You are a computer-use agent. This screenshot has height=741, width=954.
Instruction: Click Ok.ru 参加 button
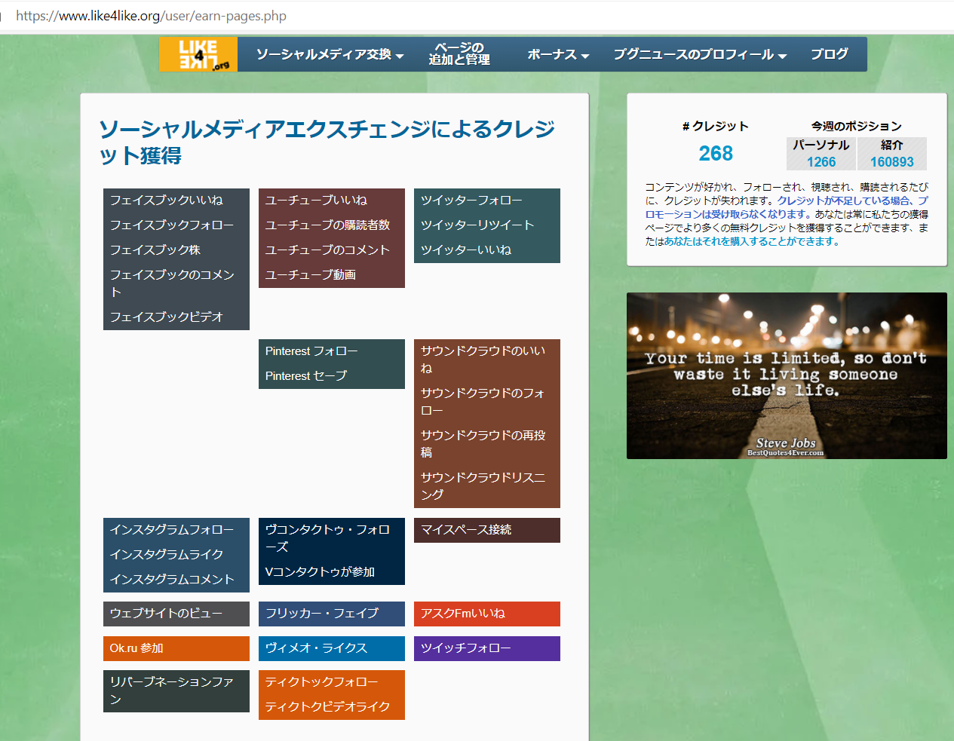(x=176, y=648)
